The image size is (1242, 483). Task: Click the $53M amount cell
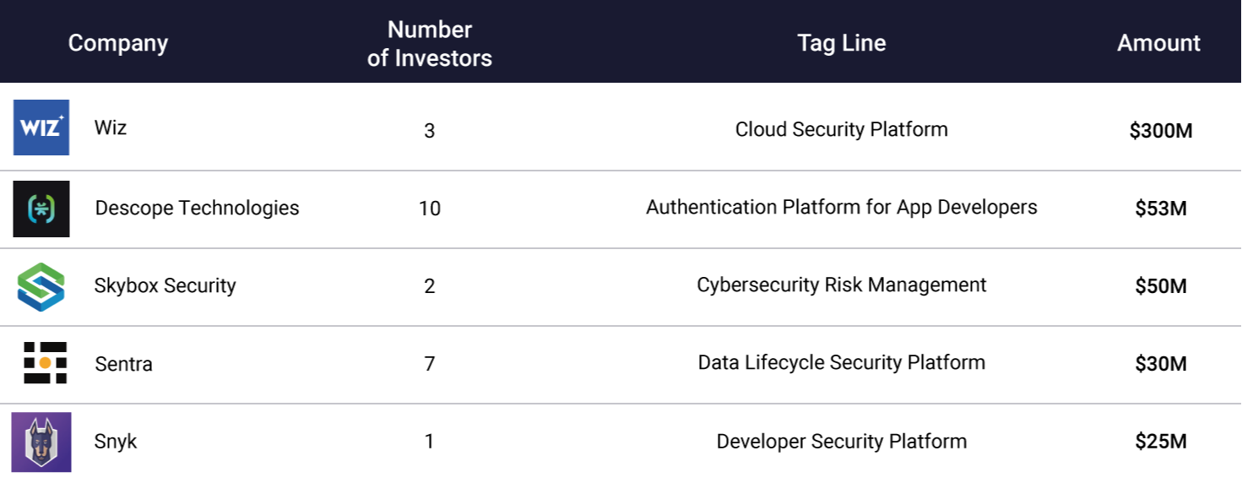1160,209
